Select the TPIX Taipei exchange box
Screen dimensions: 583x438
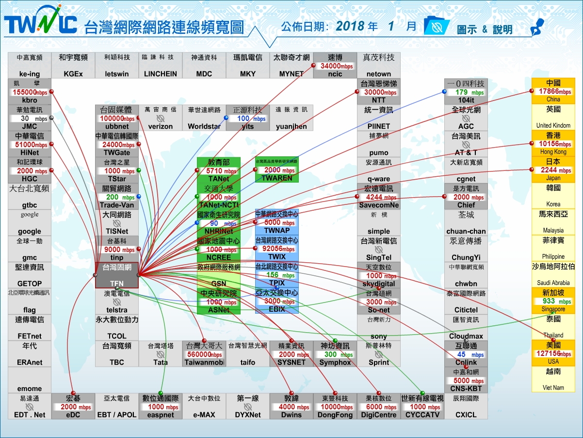point(277,275)
